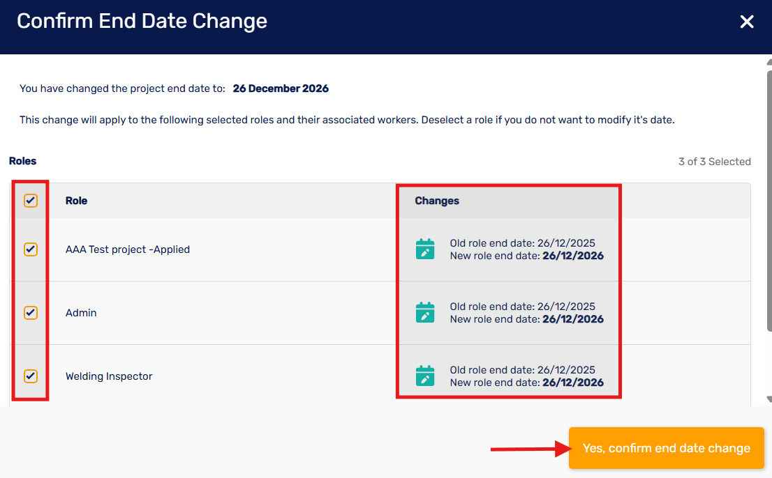
Task: Confirm the end date change
Action: pos(666,448)
